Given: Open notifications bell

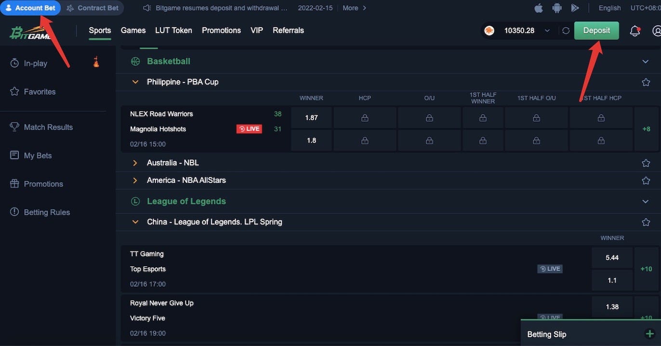Looking at the screenshot, I should pyautogui.click(x=635, y=31).
